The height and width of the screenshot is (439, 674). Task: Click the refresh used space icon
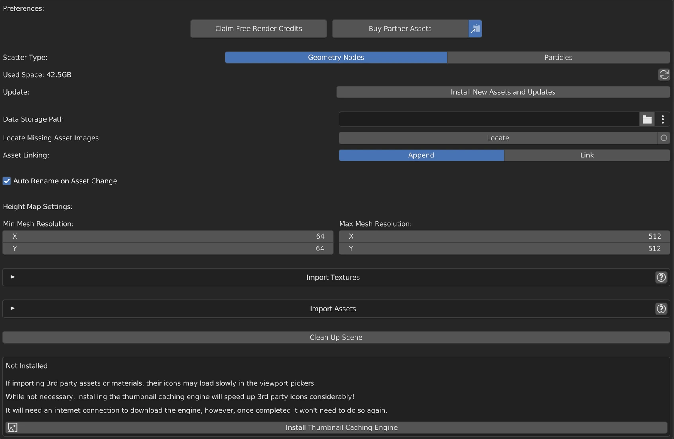coord(664,75)
